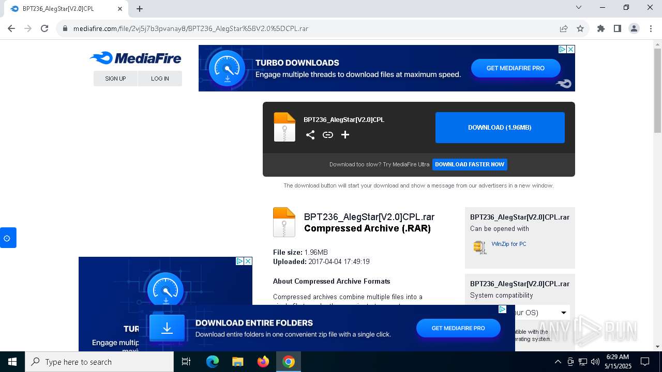Click DOWNLOAD FASTER NOW button
This screenshot has height=372, width=662.
click(x=470, y=164)
